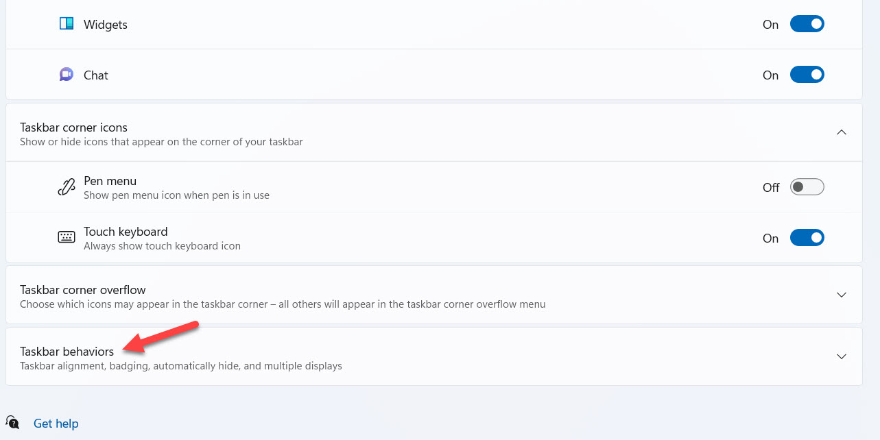Viewport: 880px width, 440px height.
Task: Switch off the Touch keyboard toggle
Action: (x=807, y=238)
